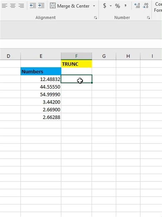Decrease decimal places button
The height and width of the screenshot is (217, 162).
pyautogui.click(x=145, y=6)
